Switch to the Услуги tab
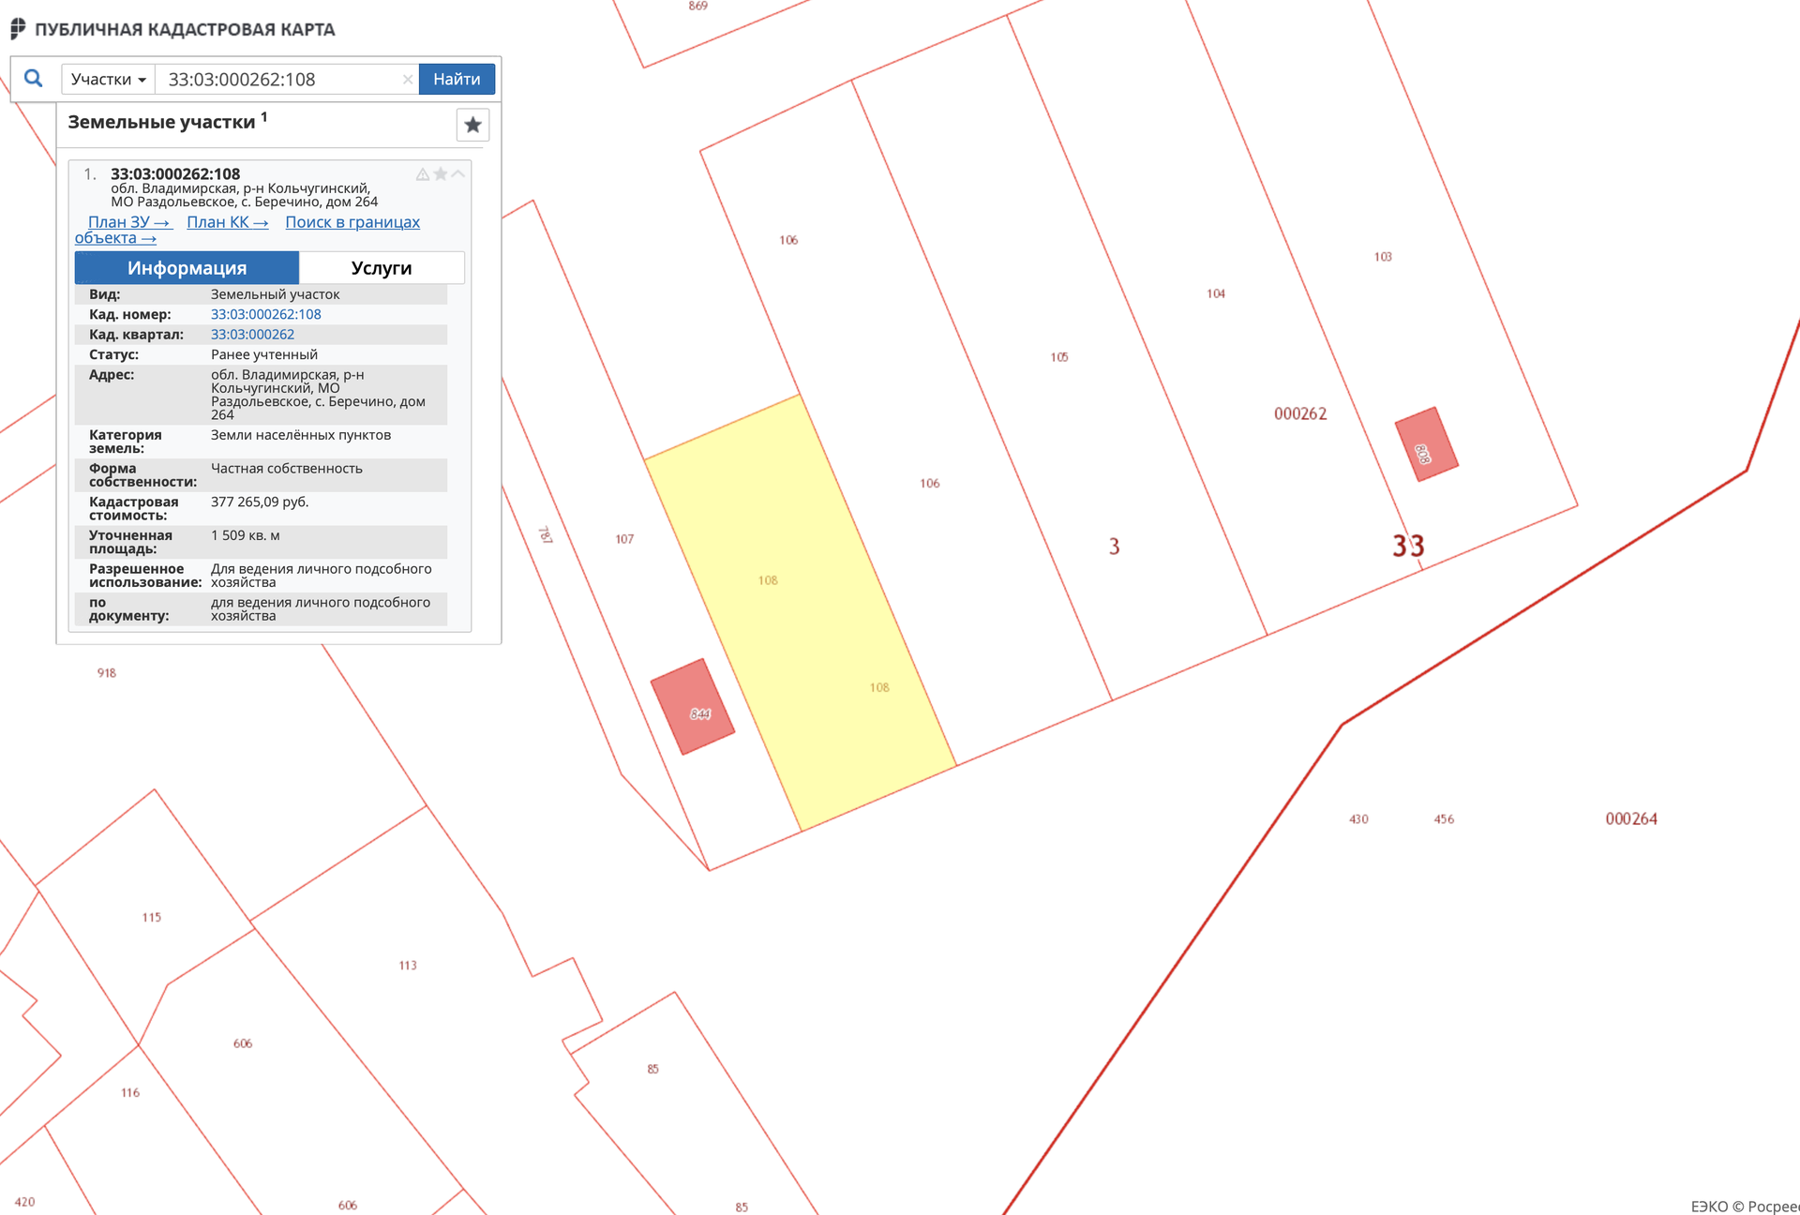This screenshot has width=1800, height=1215. pos(381,268)
